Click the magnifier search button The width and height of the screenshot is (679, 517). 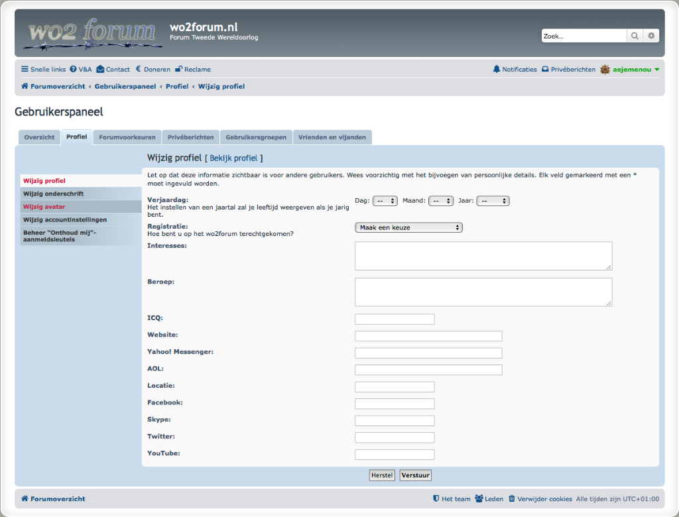(x=635, y=36)
